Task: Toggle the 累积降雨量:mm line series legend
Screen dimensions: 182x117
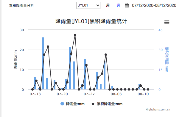Action: pyautogui.click(x=107, y=104)
